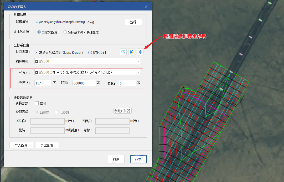Click the 假东 value field
The height and width of the screenshot is (182, 284).
(x=84, y=83)
